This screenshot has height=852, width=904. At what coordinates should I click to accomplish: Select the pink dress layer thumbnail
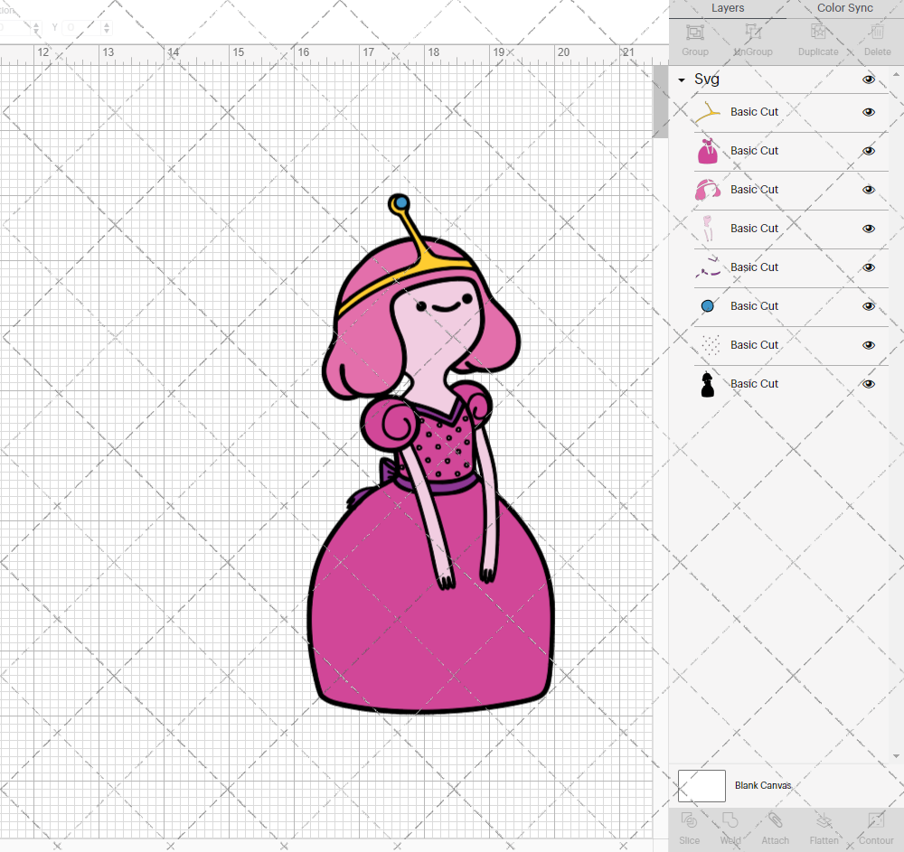click(x=708, y=151)
